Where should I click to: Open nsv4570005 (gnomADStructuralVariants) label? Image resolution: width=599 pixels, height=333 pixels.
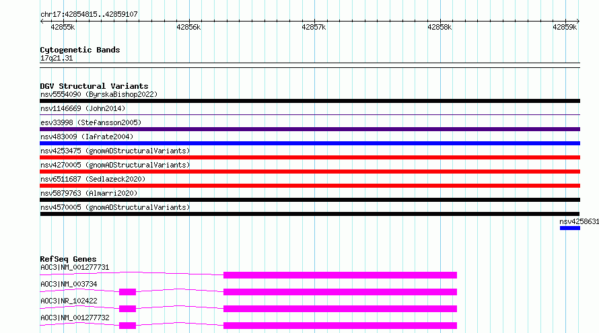pos(115,207)
